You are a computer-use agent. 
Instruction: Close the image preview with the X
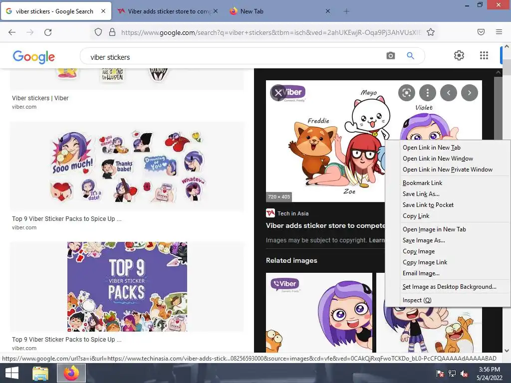(x=278, y=93)
